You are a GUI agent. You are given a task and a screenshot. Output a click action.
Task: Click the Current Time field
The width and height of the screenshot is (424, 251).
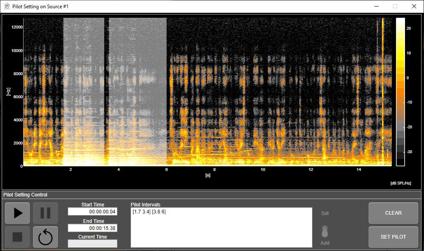coord(93,244)
